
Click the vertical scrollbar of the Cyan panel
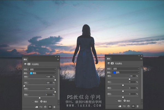click(x=58, y=84)
